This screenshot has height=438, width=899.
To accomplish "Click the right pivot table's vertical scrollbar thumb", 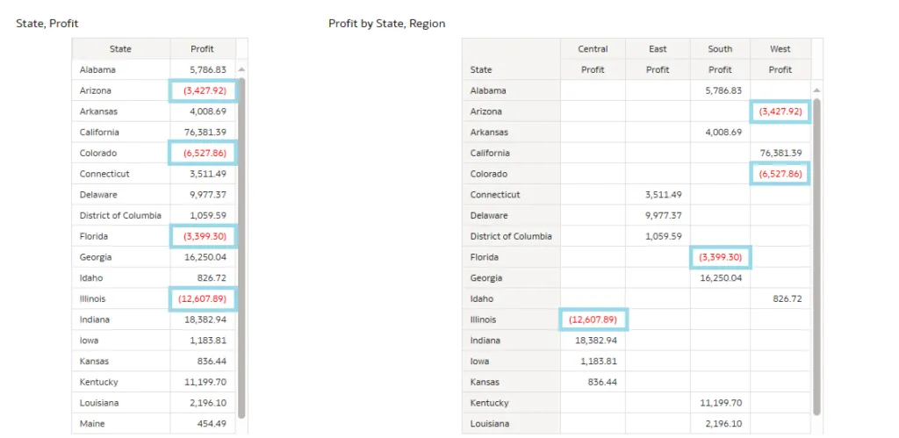I will [817, 255].
